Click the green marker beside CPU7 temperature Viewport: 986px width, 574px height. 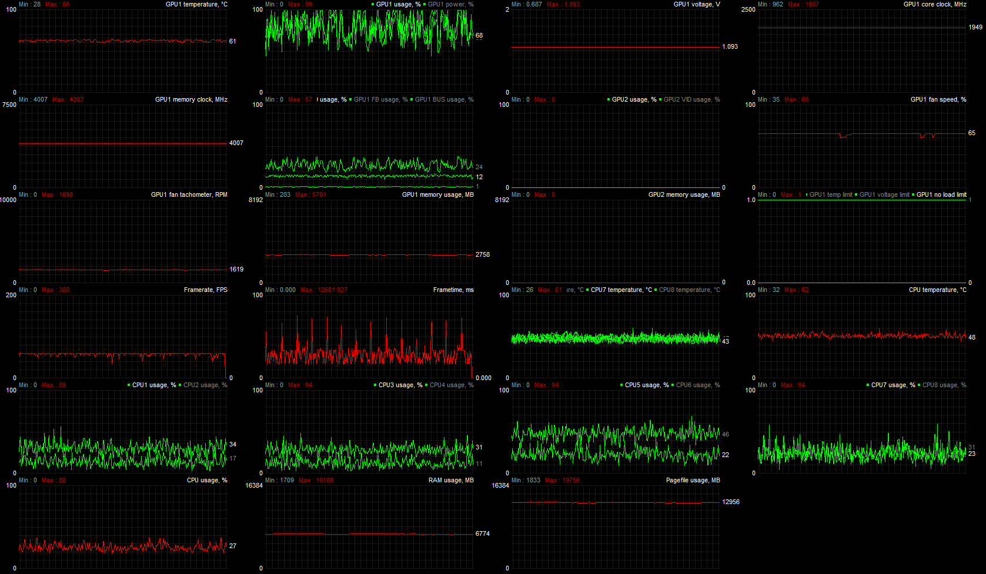(587, 290)
